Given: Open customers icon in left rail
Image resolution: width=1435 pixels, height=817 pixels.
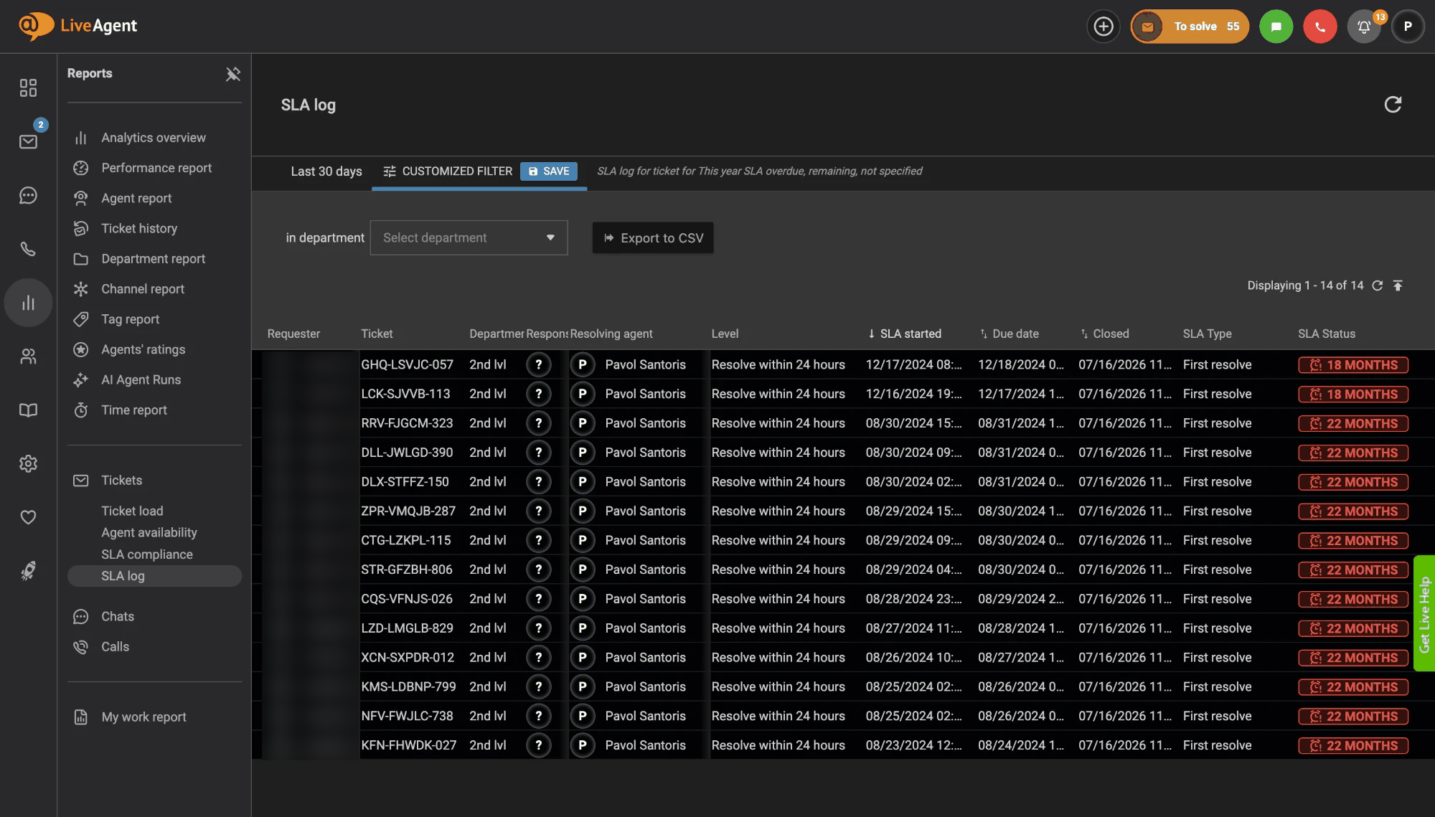Looking at the screenshot, I should click(x=28, y=356).
